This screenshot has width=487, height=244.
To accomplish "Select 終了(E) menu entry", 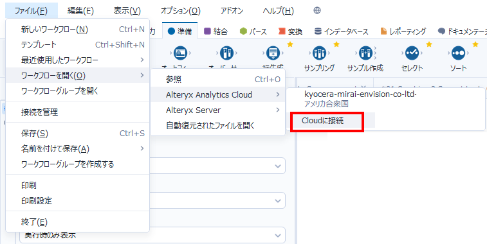I will tap(78, 222).
